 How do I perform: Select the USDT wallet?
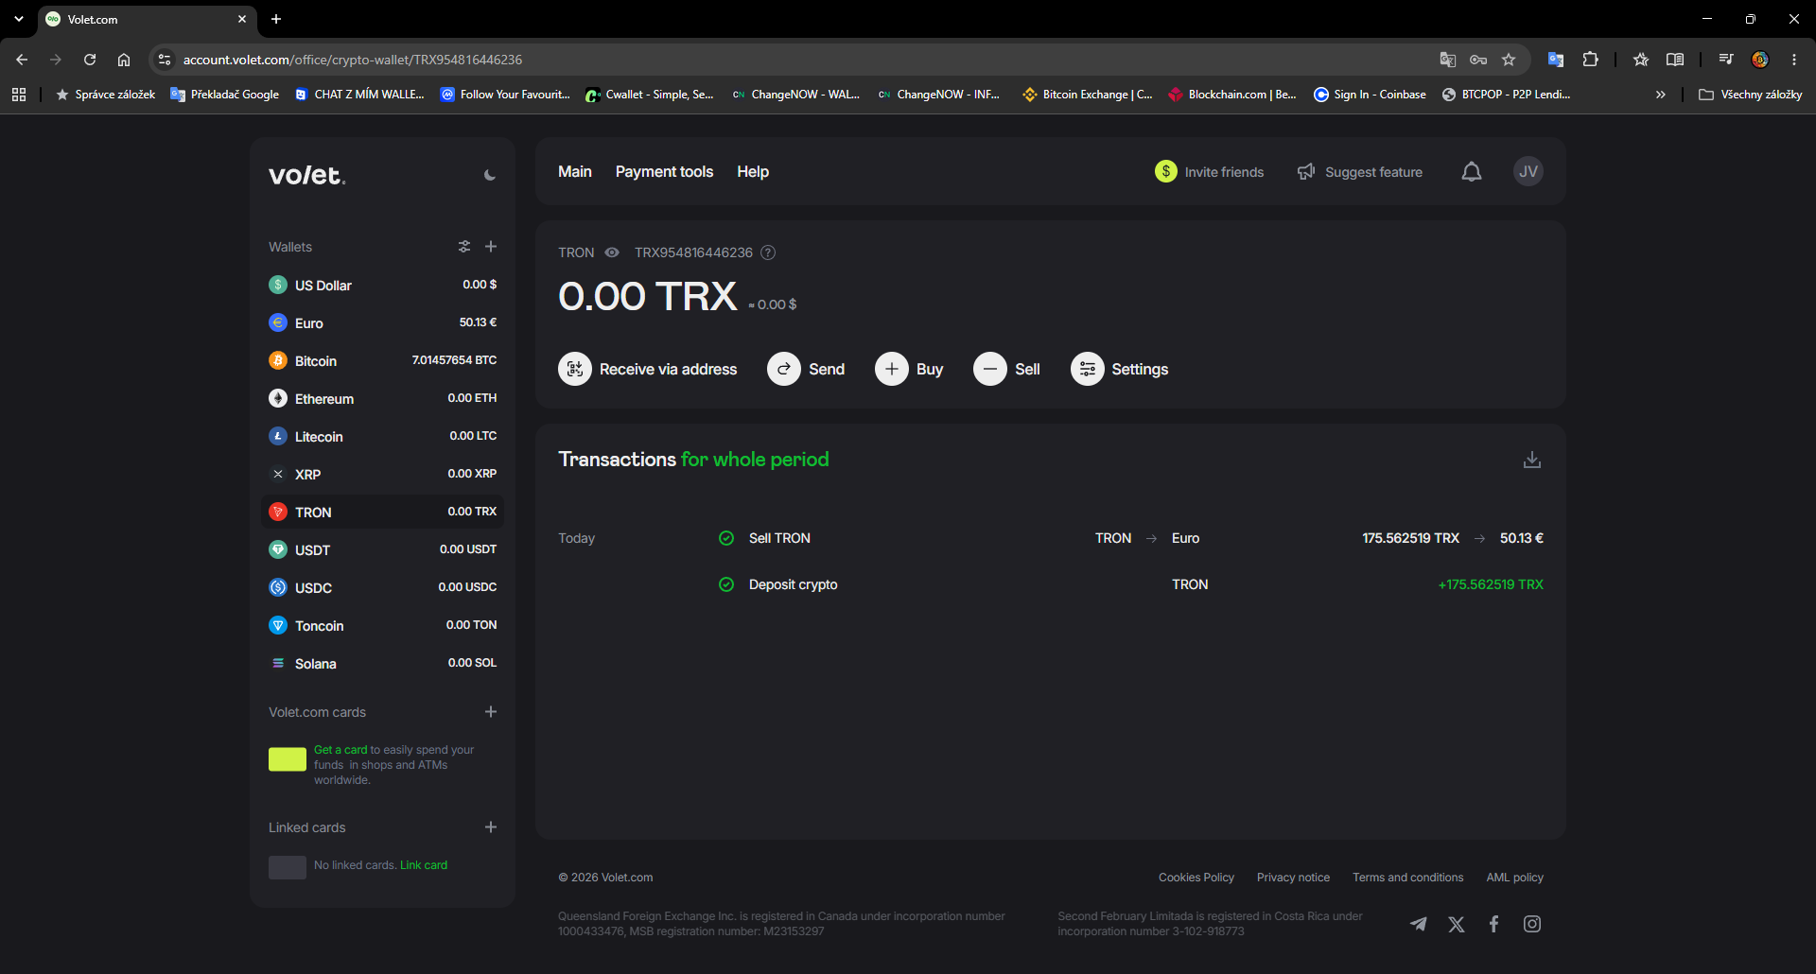[382, 549]
